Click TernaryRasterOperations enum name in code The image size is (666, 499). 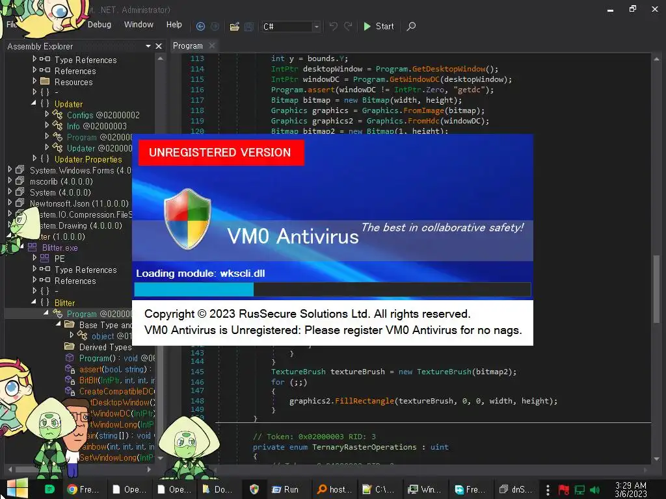364,447
